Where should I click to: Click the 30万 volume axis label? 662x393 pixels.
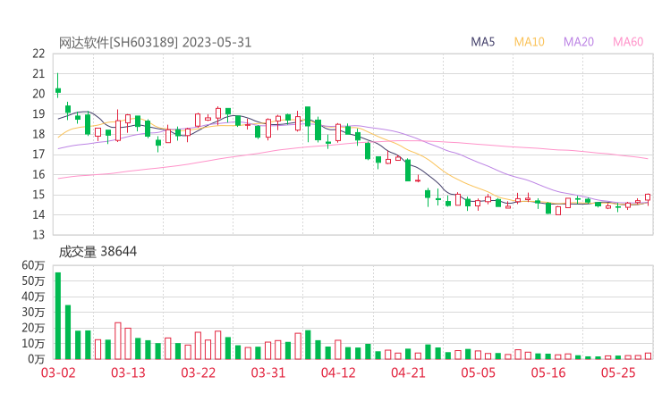coord(33,312)
